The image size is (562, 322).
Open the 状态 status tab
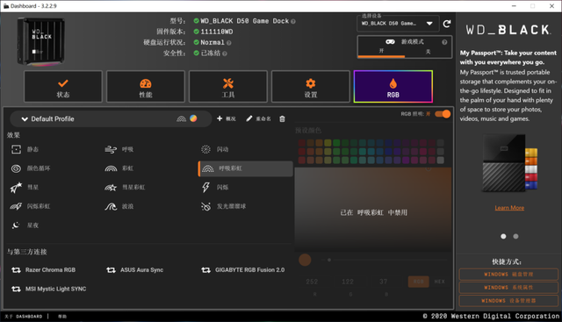[63, 87]
